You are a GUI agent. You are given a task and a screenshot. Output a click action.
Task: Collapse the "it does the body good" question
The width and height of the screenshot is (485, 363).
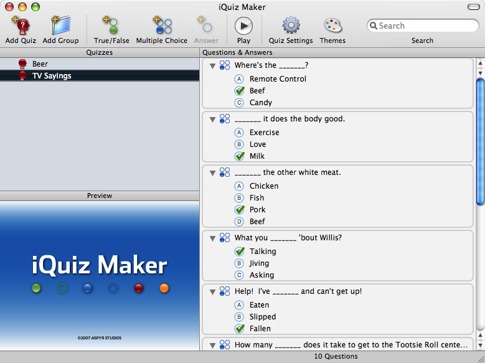pyautogui.click(x=212, y=120)
